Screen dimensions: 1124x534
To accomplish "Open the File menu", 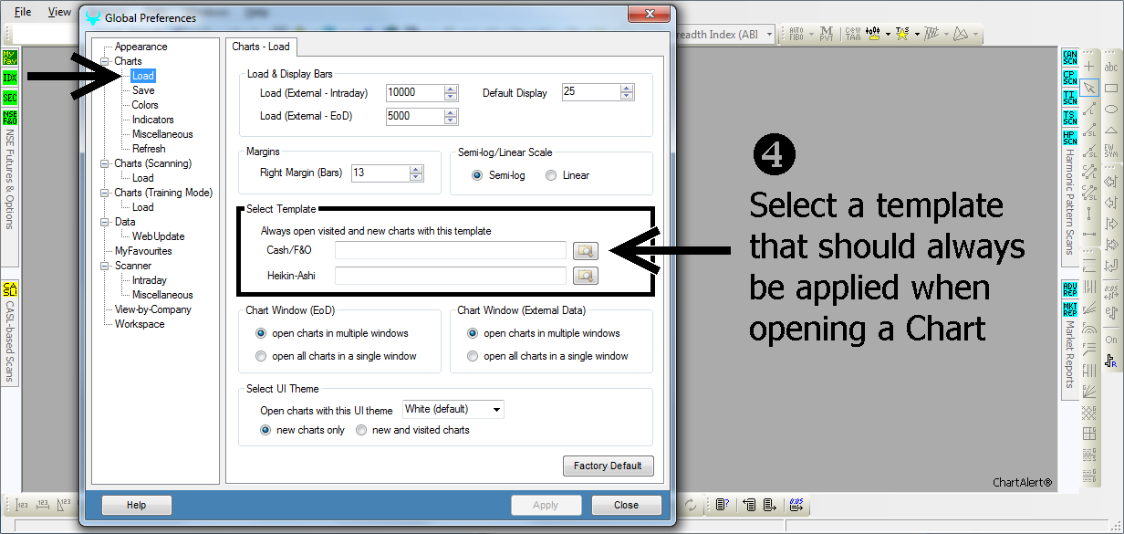I will pos(23,12).
